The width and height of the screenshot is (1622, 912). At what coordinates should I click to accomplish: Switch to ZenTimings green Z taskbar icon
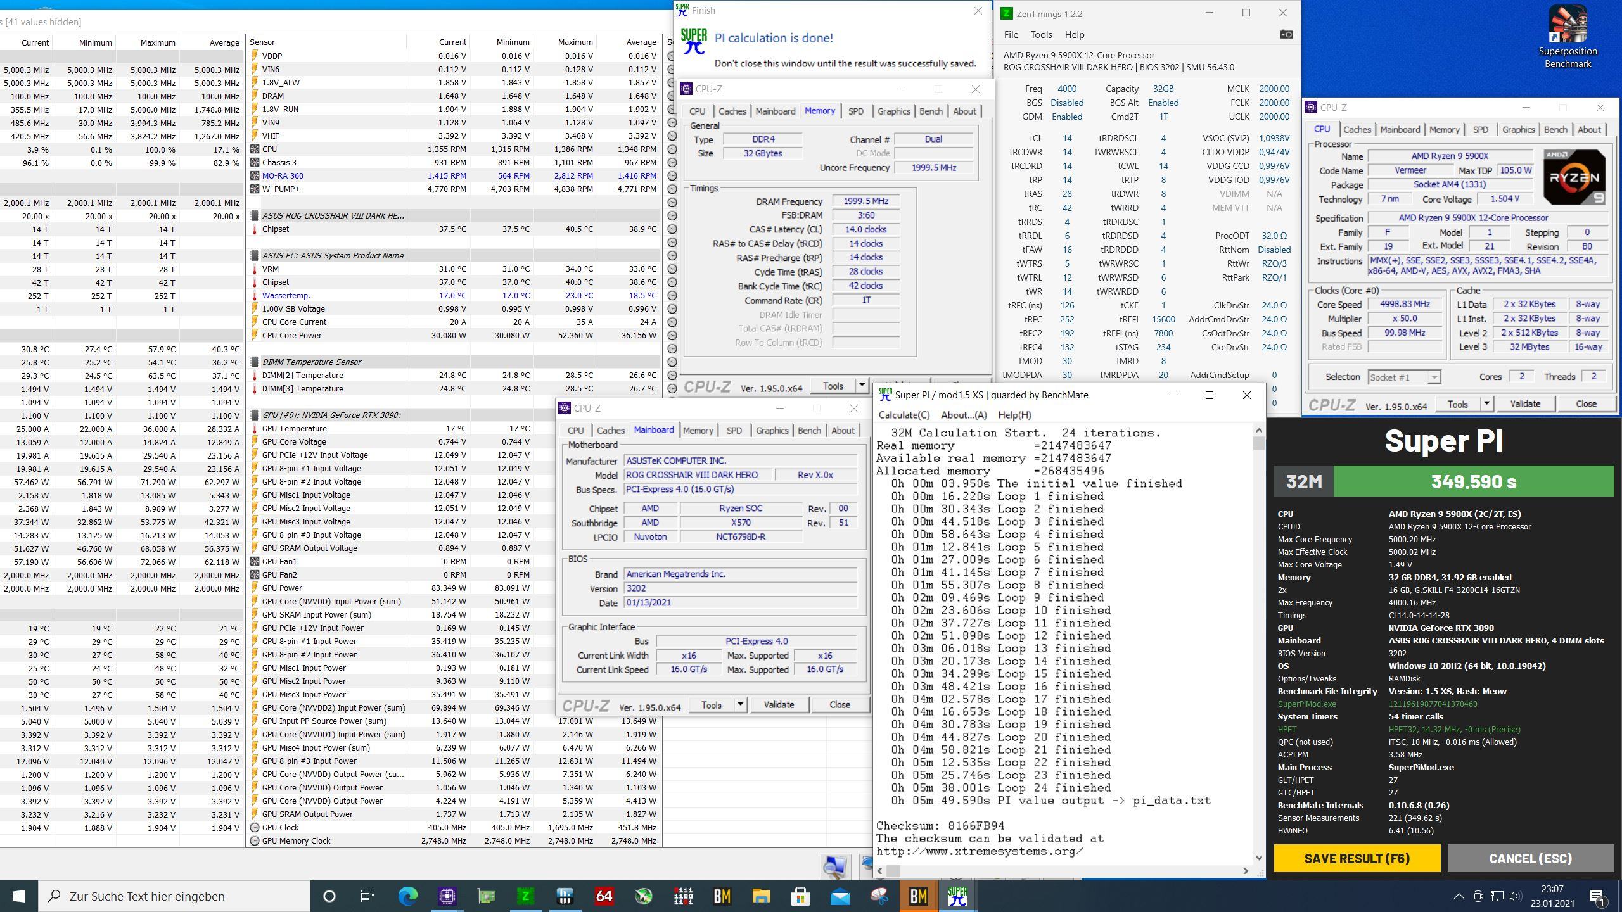[x=525, y=896]
